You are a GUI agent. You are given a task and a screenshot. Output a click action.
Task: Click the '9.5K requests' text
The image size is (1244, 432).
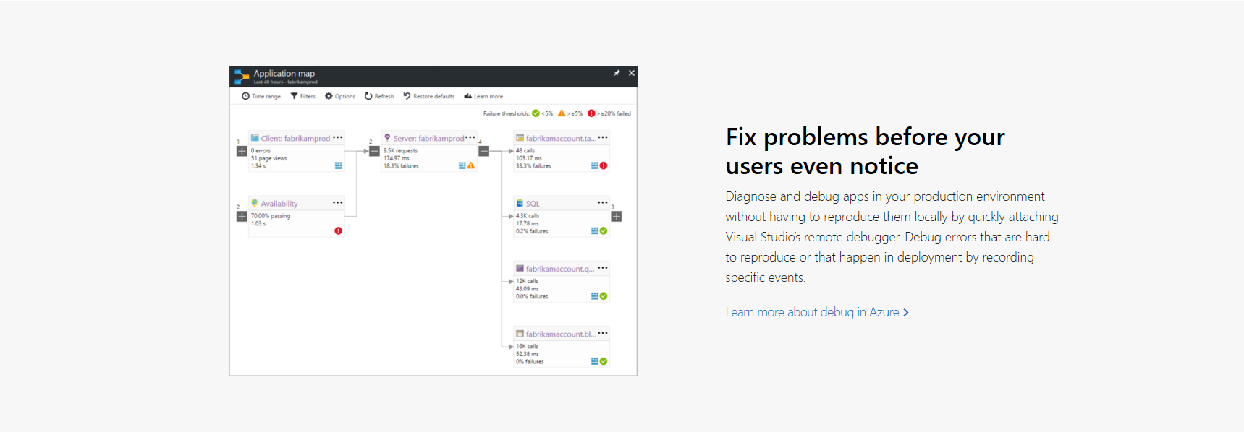tap(400, 151)
